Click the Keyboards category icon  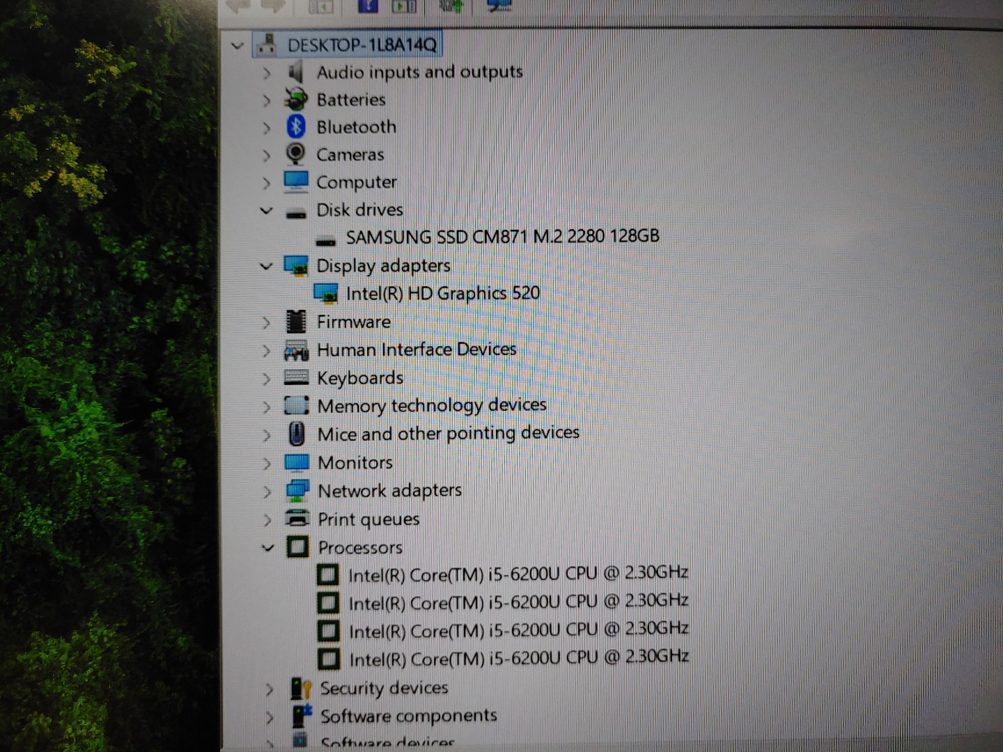point(296,377)
